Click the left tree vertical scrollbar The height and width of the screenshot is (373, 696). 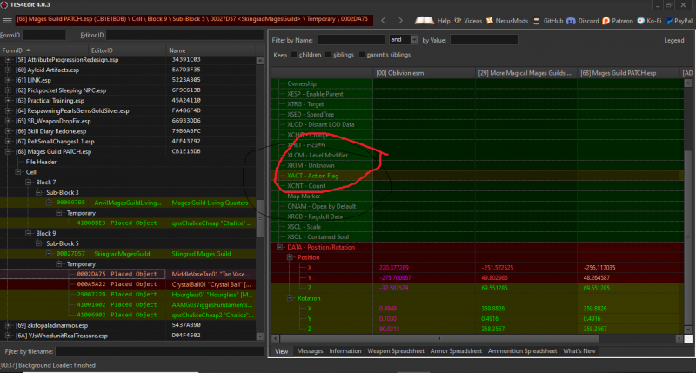click(x=260, y=196)
